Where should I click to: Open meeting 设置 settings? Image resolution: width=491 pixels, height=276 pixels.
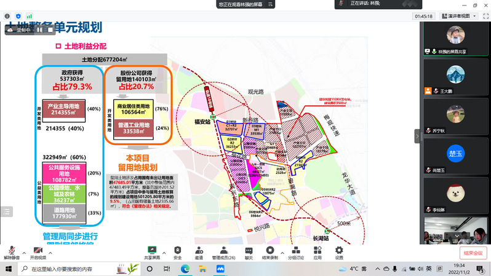pos(339,251)
